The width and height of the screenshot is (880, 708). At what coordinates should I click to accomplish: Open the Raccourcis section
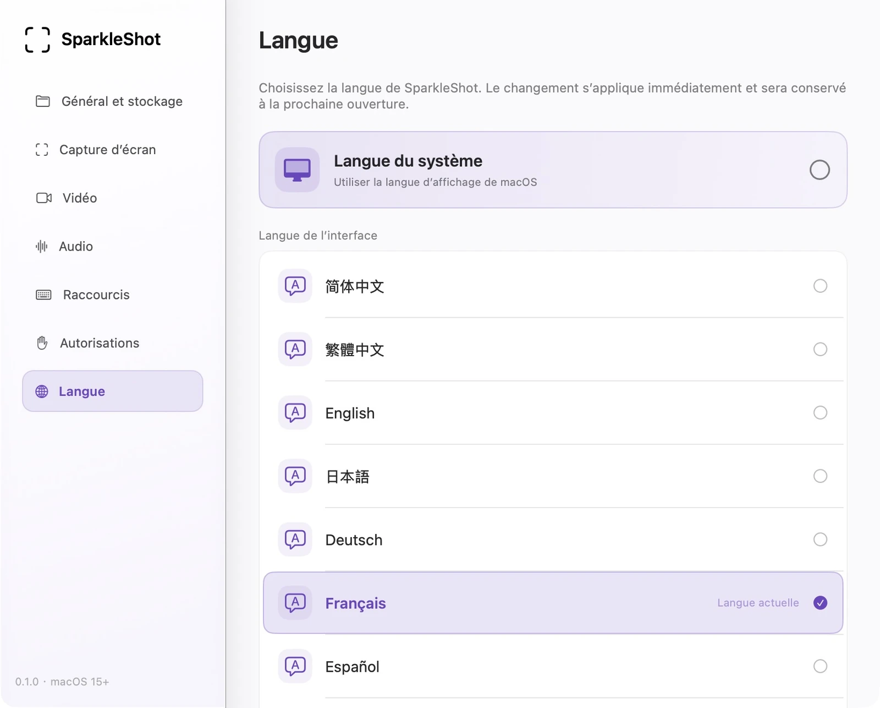coord(113,295)
